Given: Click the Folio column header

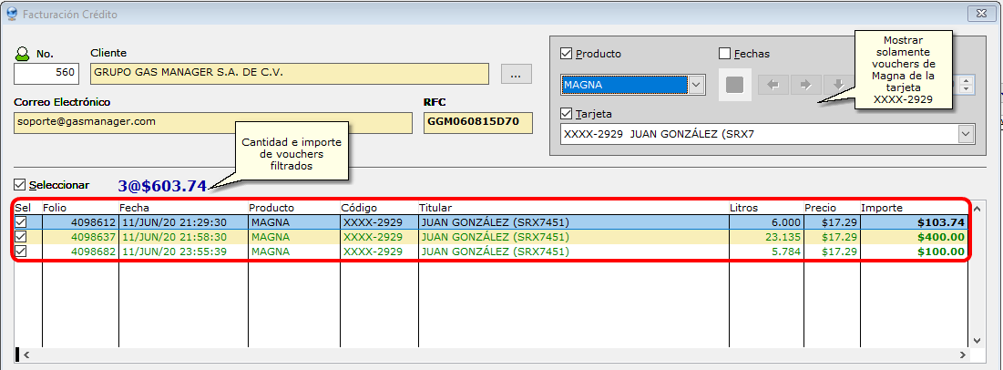Looking at the screenshot, I should pyautogui.click(x=80, y=208).
